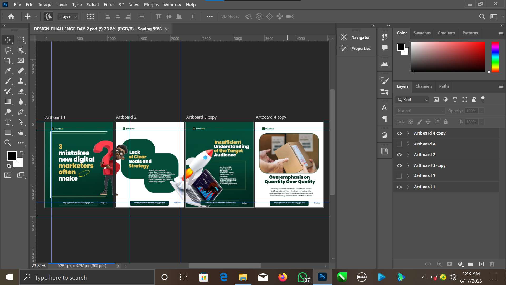
Task: Click the foreground color swatch in toolbox
Action: (12, 156)
